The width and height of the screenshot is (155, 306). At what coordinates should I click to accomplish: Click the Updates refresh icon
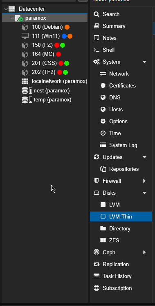point(97,157)
